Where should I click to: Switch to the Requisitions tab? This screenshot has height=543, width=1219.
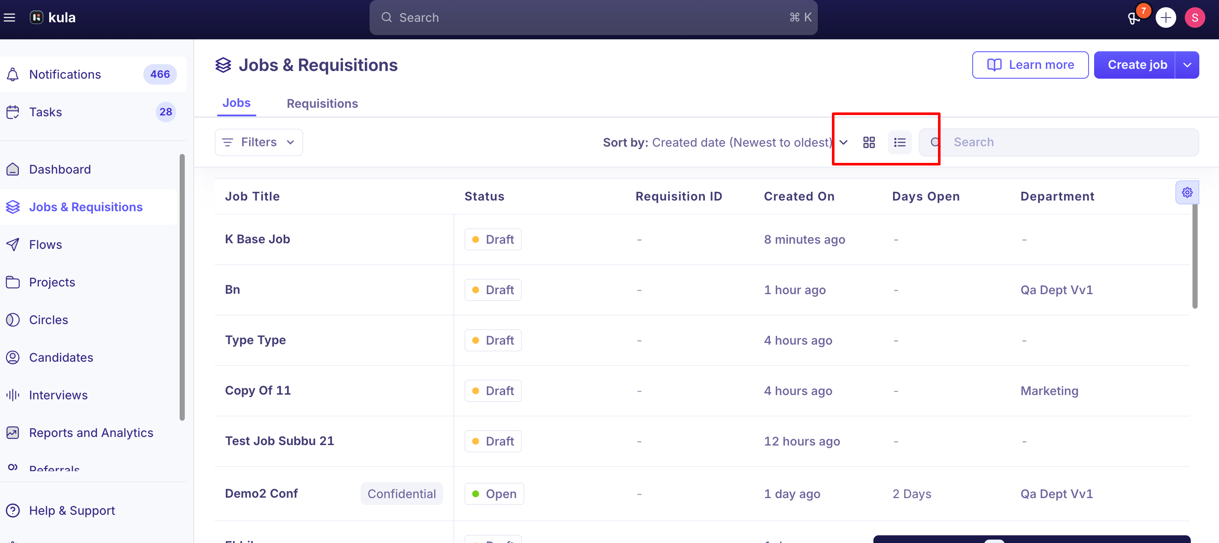pos(322,103)
